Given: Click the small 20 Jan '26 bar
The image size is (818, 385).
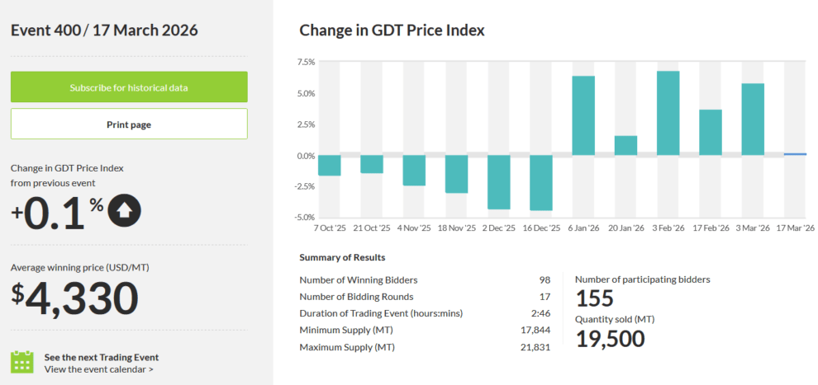Looking at the screenshot, I should tap(625, 146).
